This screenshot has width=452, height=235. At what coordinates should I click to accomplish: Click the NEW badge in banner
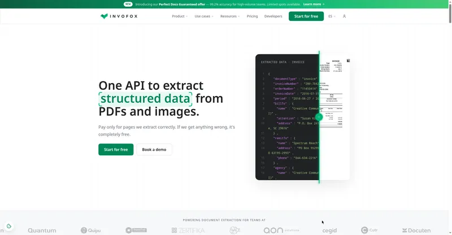(x=128, y=4)
